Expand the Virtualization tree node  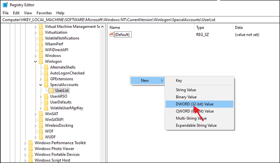tap(35, 32)
